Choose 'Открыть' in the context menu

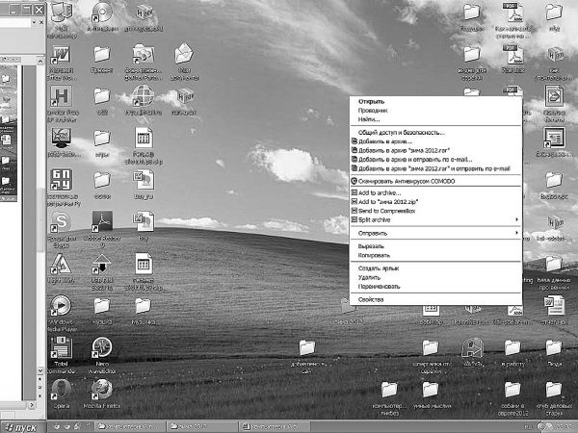click(x=372, y=100)
